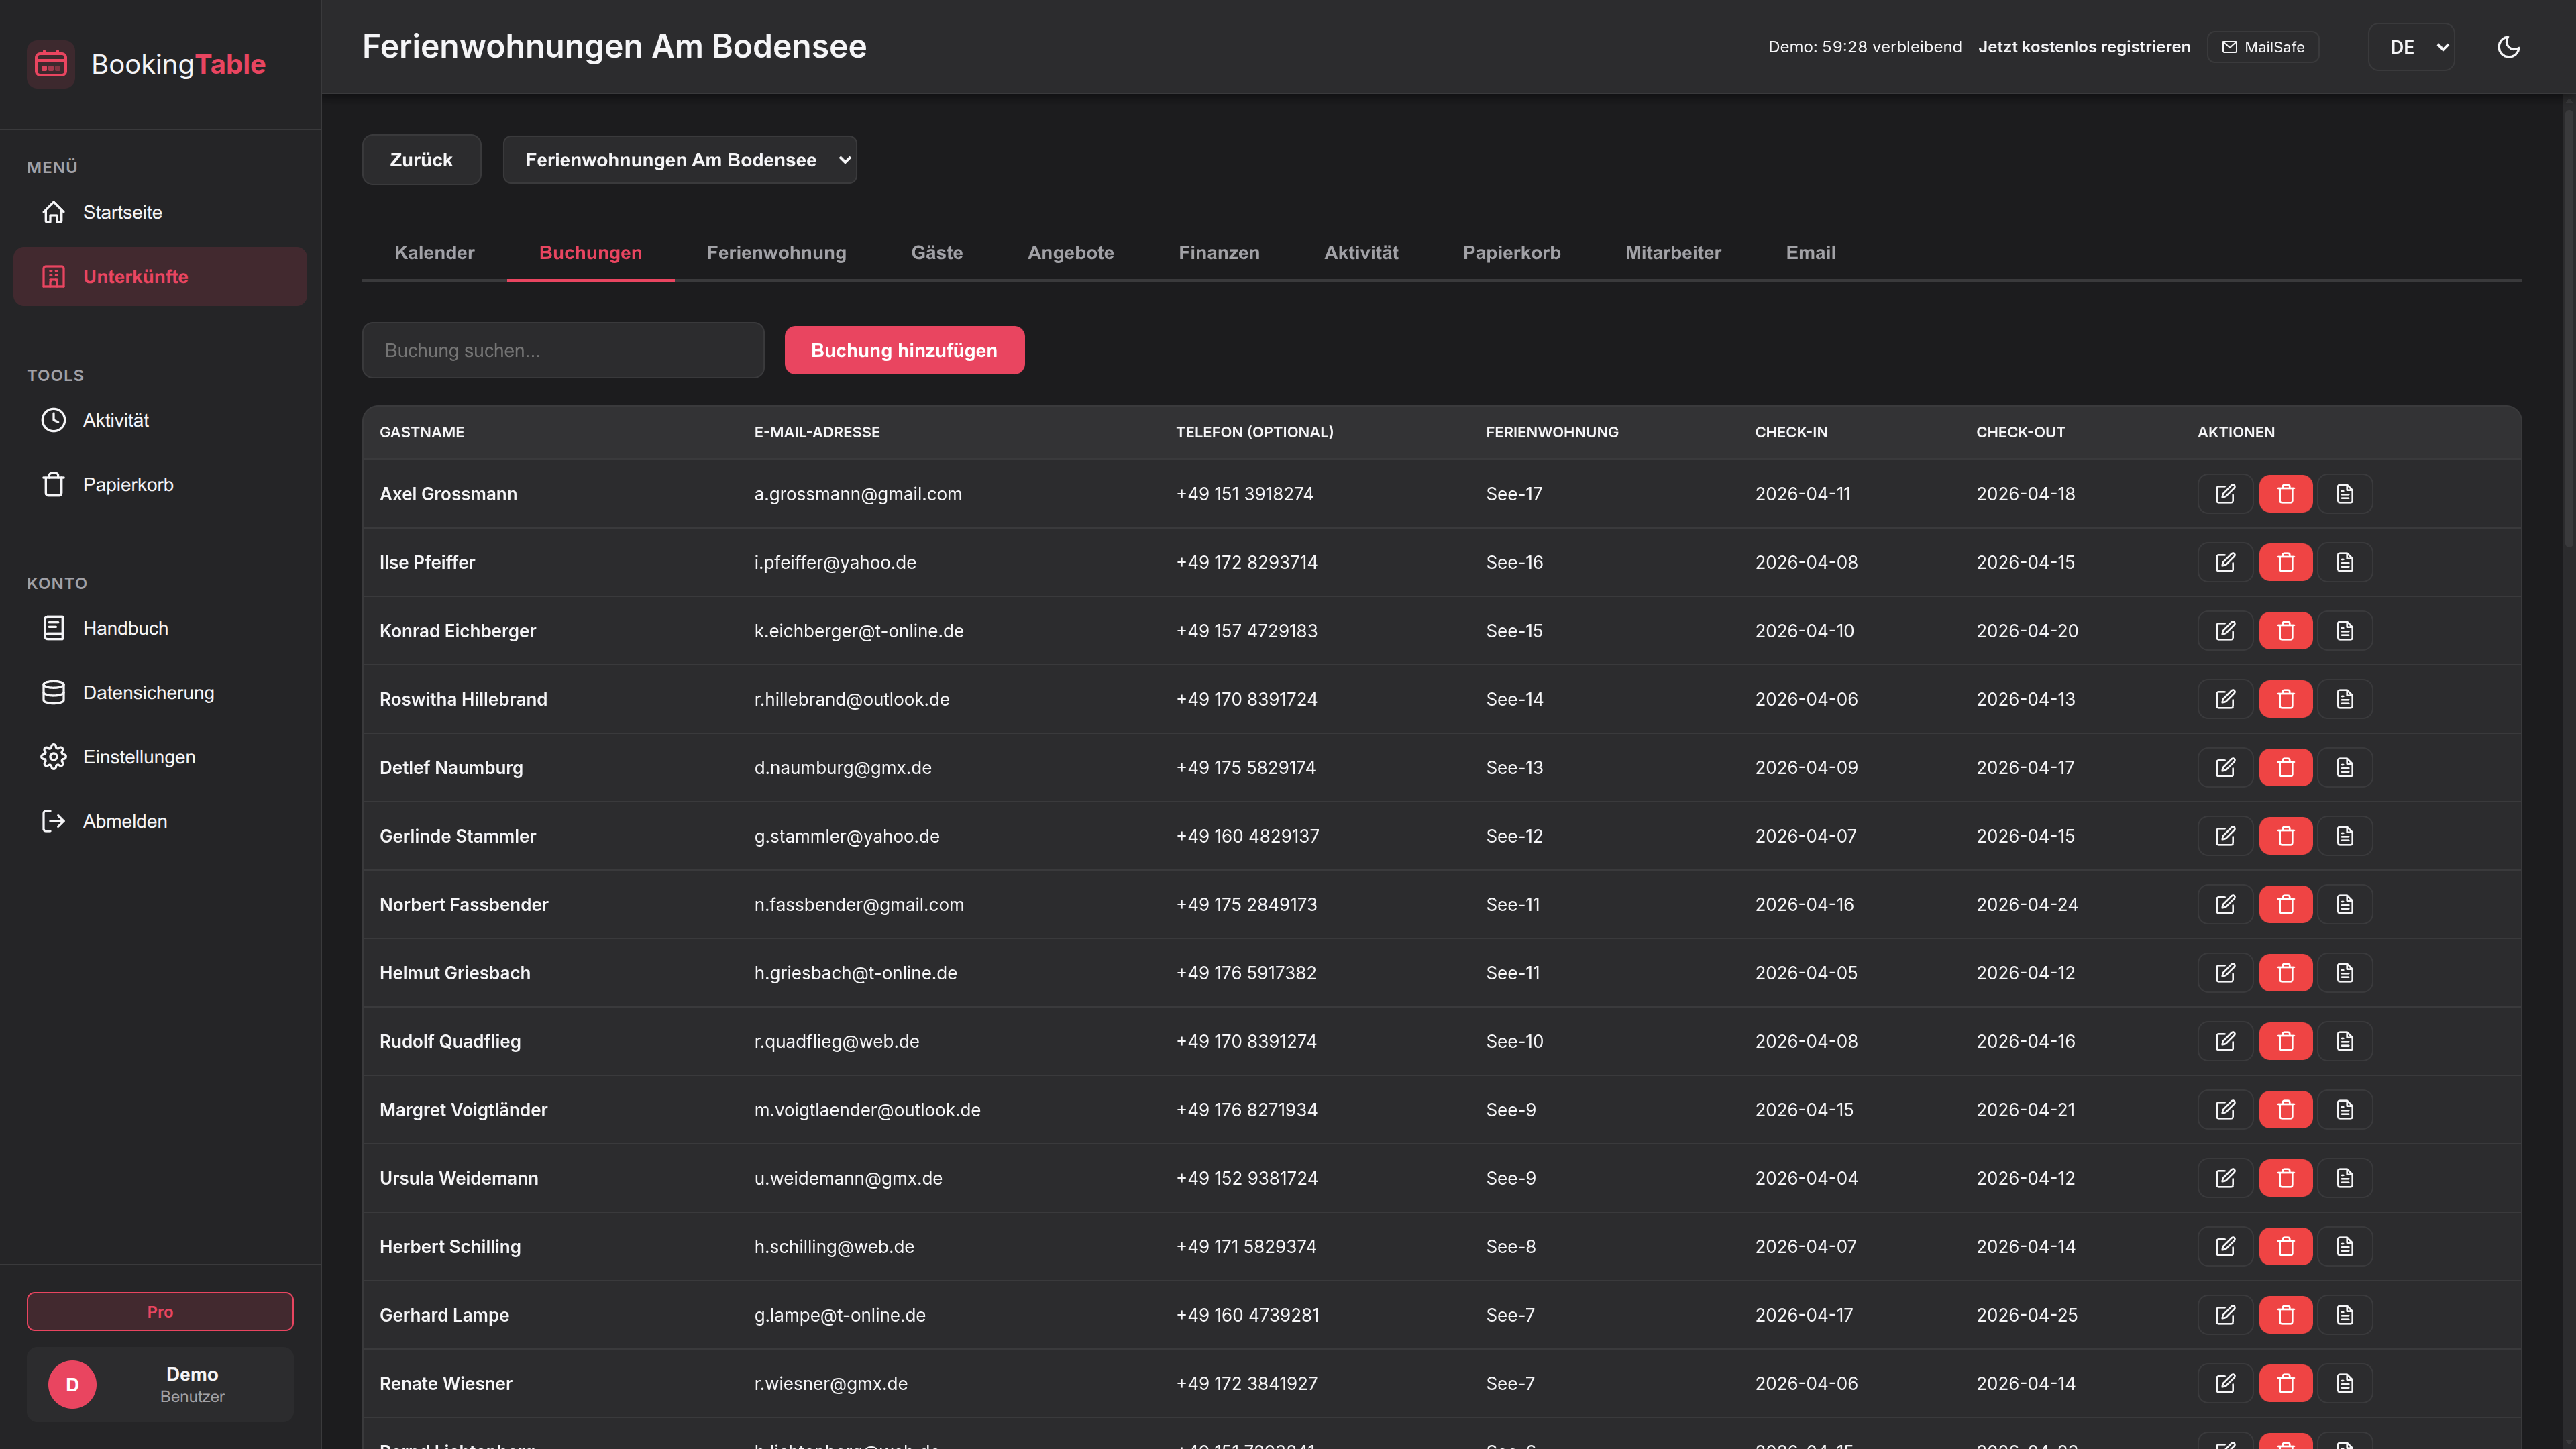Click the guest name Konrad Eichberger
The width and height of the screenshot is (2576, 1449).
pyautogui.click(x=458, y=631)
